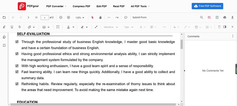
Task: Click the page number input field
Action: click(x=45, y=18)
